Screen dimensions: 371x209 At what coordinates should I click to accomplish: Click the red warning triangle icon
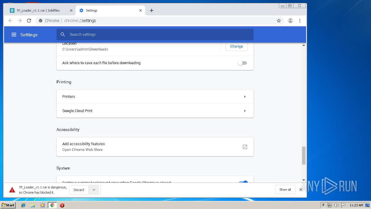tap(12, 190)
